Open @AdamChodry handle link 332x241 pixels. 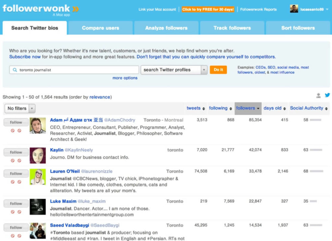[120, 120]
